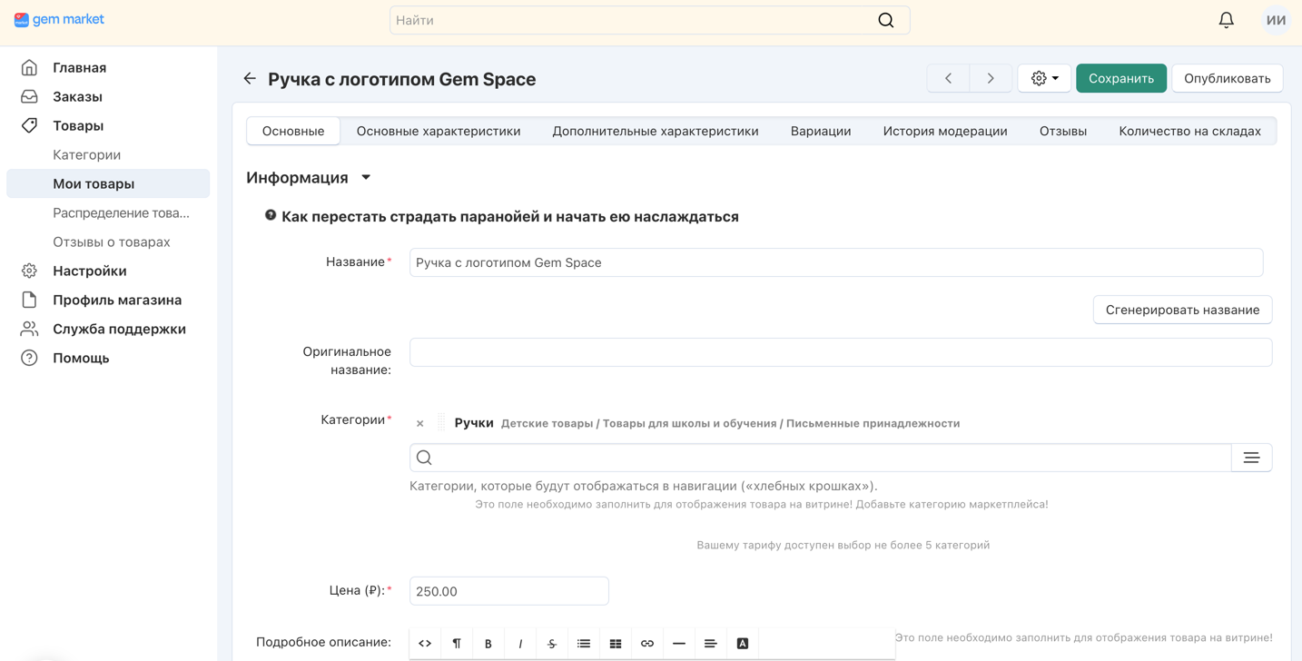The height and width of the screenshot is (661, 1302).
Task: Insert a bulleted list in editor
Action: click(x=584, y=643)
